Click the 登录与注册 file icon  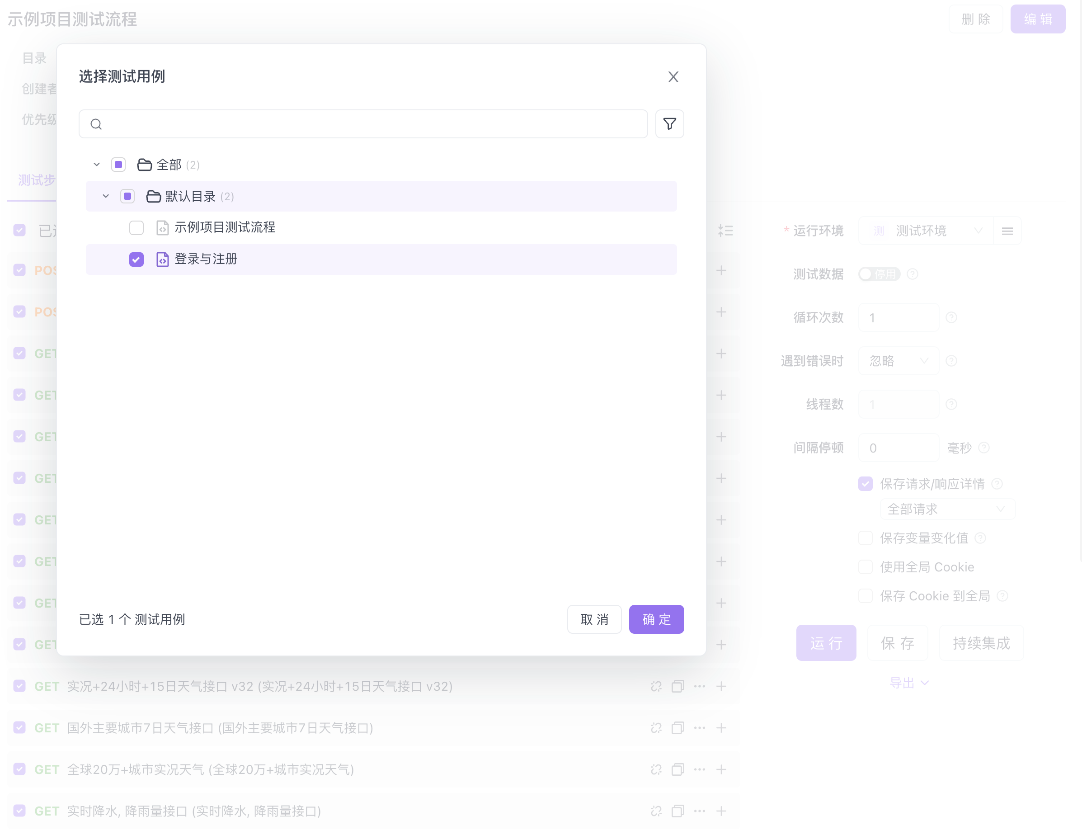coord(162,259)
